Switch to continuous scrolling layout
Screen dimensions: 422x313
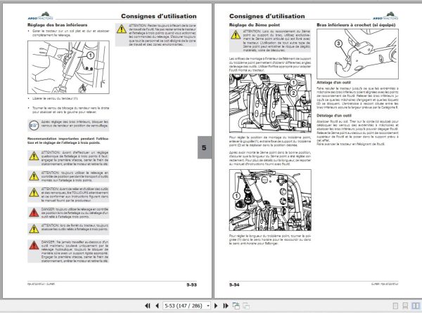pos(405,306)
